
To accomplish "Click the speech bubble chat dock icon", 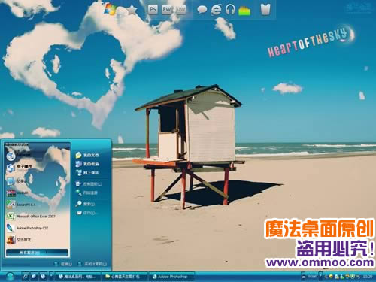I will pyautogui.click(x=202, y=10).
